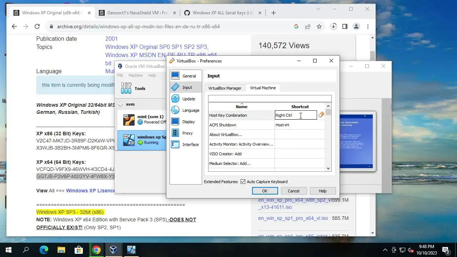Switch to Windows XP ALL Serial Keys tab
This screenshot has height=257, width=457.
(x=223, y=13)
